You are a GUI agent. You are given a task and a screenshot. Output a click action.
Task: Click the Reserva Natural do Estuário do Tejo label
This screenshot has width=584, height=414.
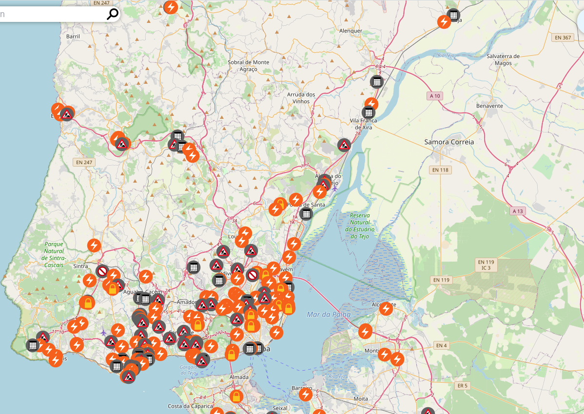coord(360,226)
